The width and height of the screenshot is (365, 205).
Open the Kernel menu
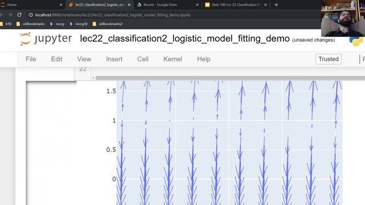point(173,59)
